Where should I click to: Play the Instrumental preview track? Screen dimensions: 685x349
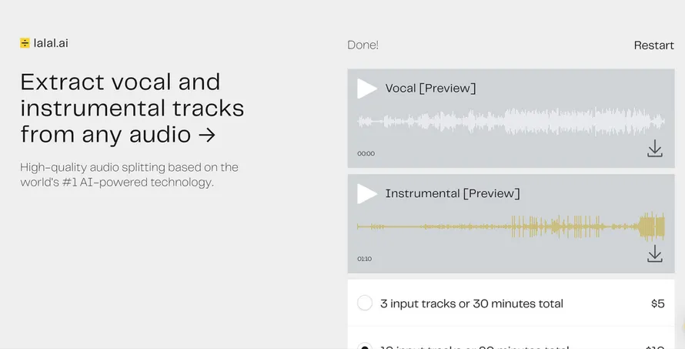(x=366, y=193)
